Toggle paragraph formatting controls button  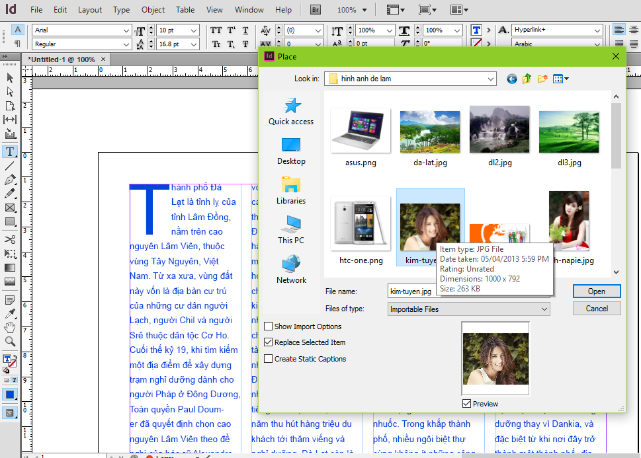coord(17,44)
